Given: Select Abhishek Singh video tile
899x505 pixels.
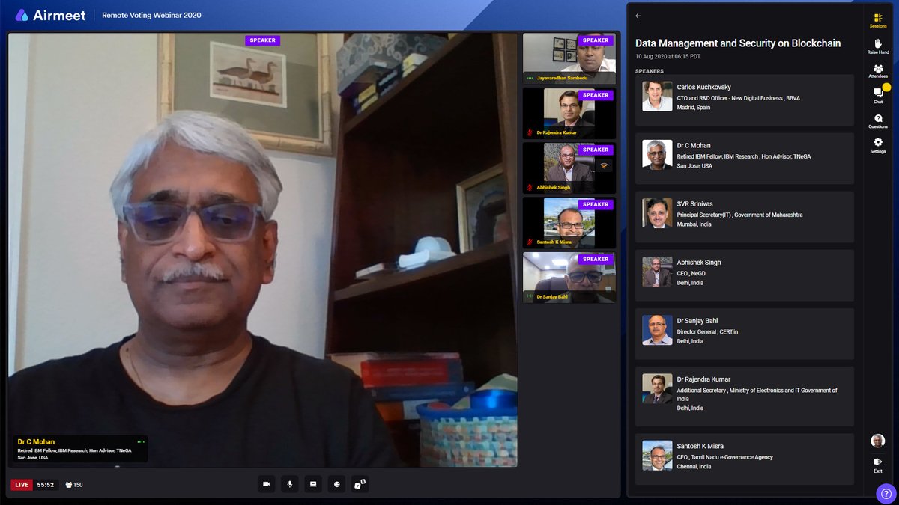Looking at the screenshot, I should click(x=569, y=168).
